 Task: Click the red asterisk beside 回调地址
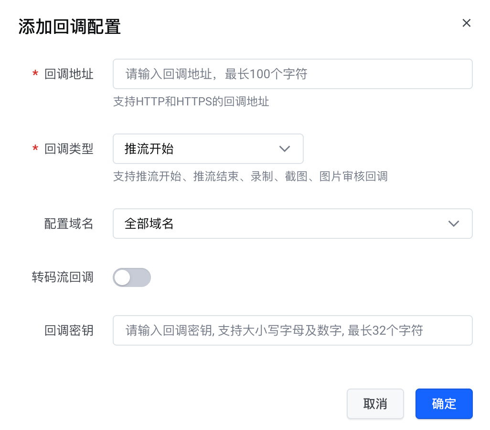point(35,75)
